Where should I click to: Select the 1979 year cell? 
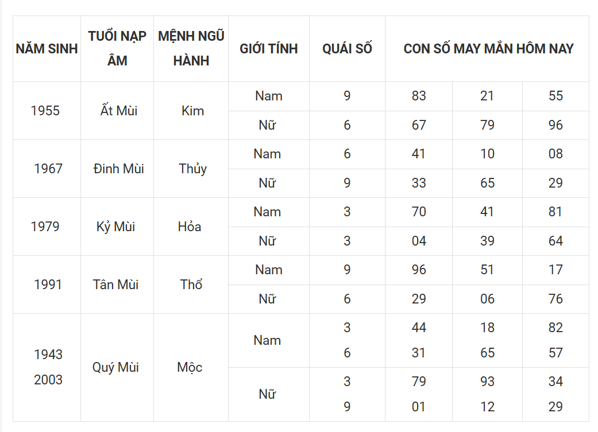click(x=47, y=227)
